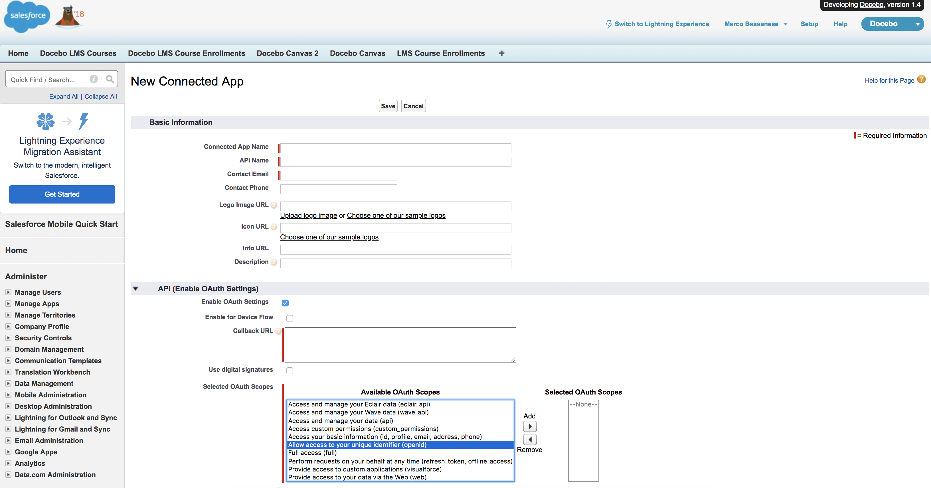Expand Manage Users in sidebar

click(8, 292)
